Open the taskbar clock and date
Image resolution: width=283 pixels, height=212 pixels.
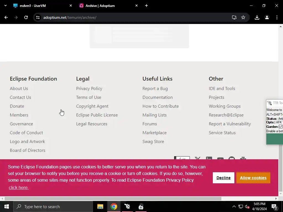click(x=259, y=206)
